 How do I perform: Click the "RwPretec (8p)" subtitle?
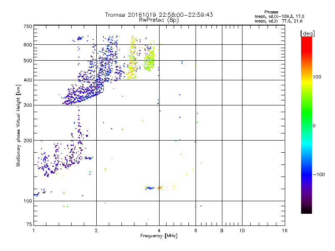click(159, 20)
